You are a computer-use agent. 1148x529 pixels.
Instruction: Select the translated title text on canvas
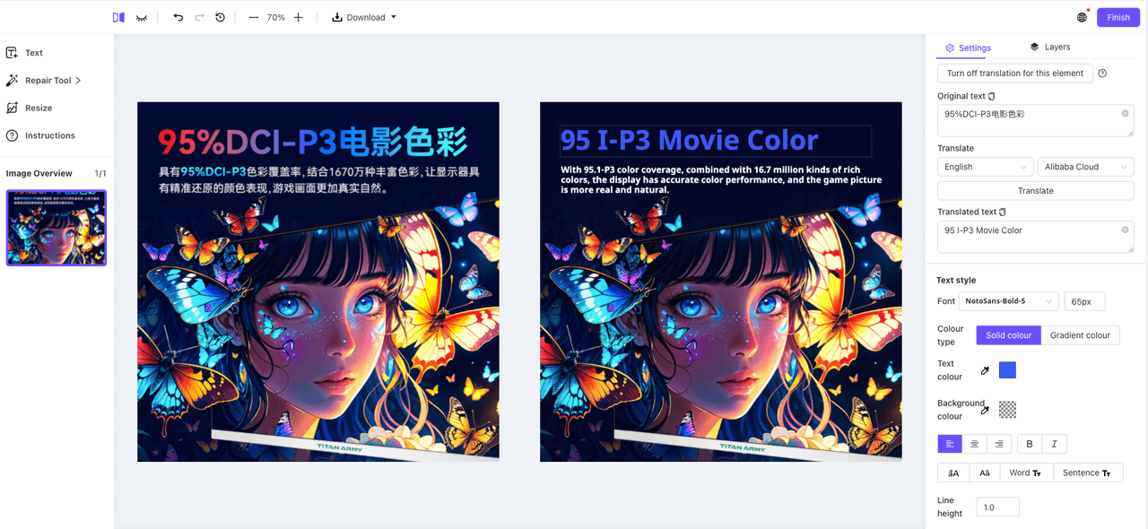[x=716, y=141]
